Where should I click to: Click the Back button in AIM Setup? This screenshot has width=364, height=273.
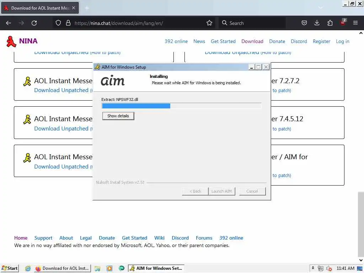(195, 191)
